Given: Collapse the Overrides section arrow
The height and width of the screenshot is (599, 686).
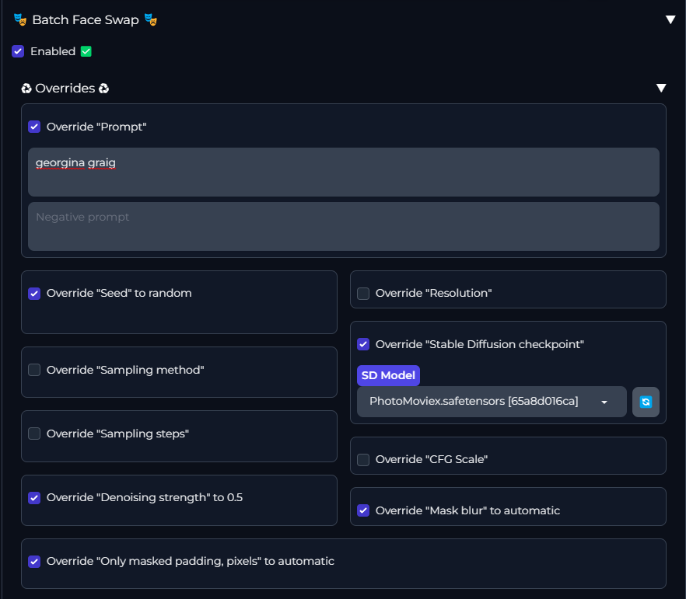Looking at the screenshot, I should (661, 88).
